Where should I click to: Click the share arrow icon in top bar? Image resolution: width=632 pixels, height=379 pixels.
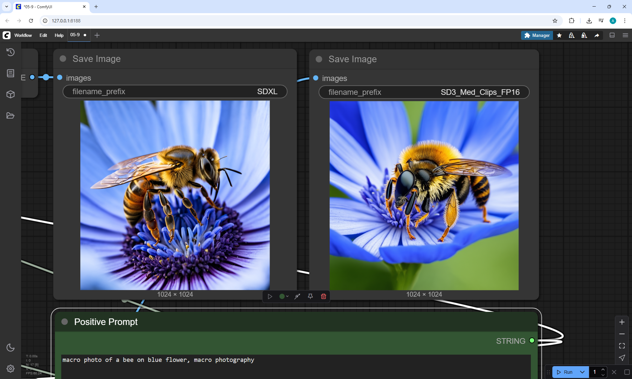pyautogui.click(x=597, y=35)
